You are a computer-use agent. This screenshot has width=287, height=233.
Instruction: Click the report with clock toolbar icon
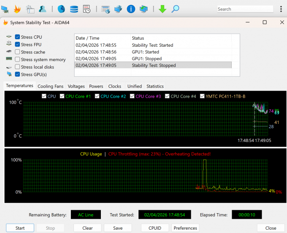click(x=87, y=9)
